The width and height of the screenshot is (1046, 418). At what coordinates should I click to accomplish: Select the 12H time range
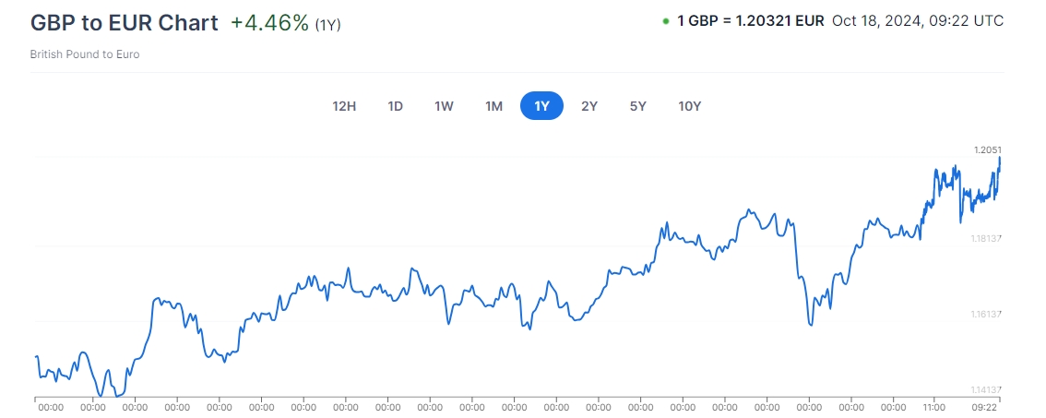click(x=344, y=106)
